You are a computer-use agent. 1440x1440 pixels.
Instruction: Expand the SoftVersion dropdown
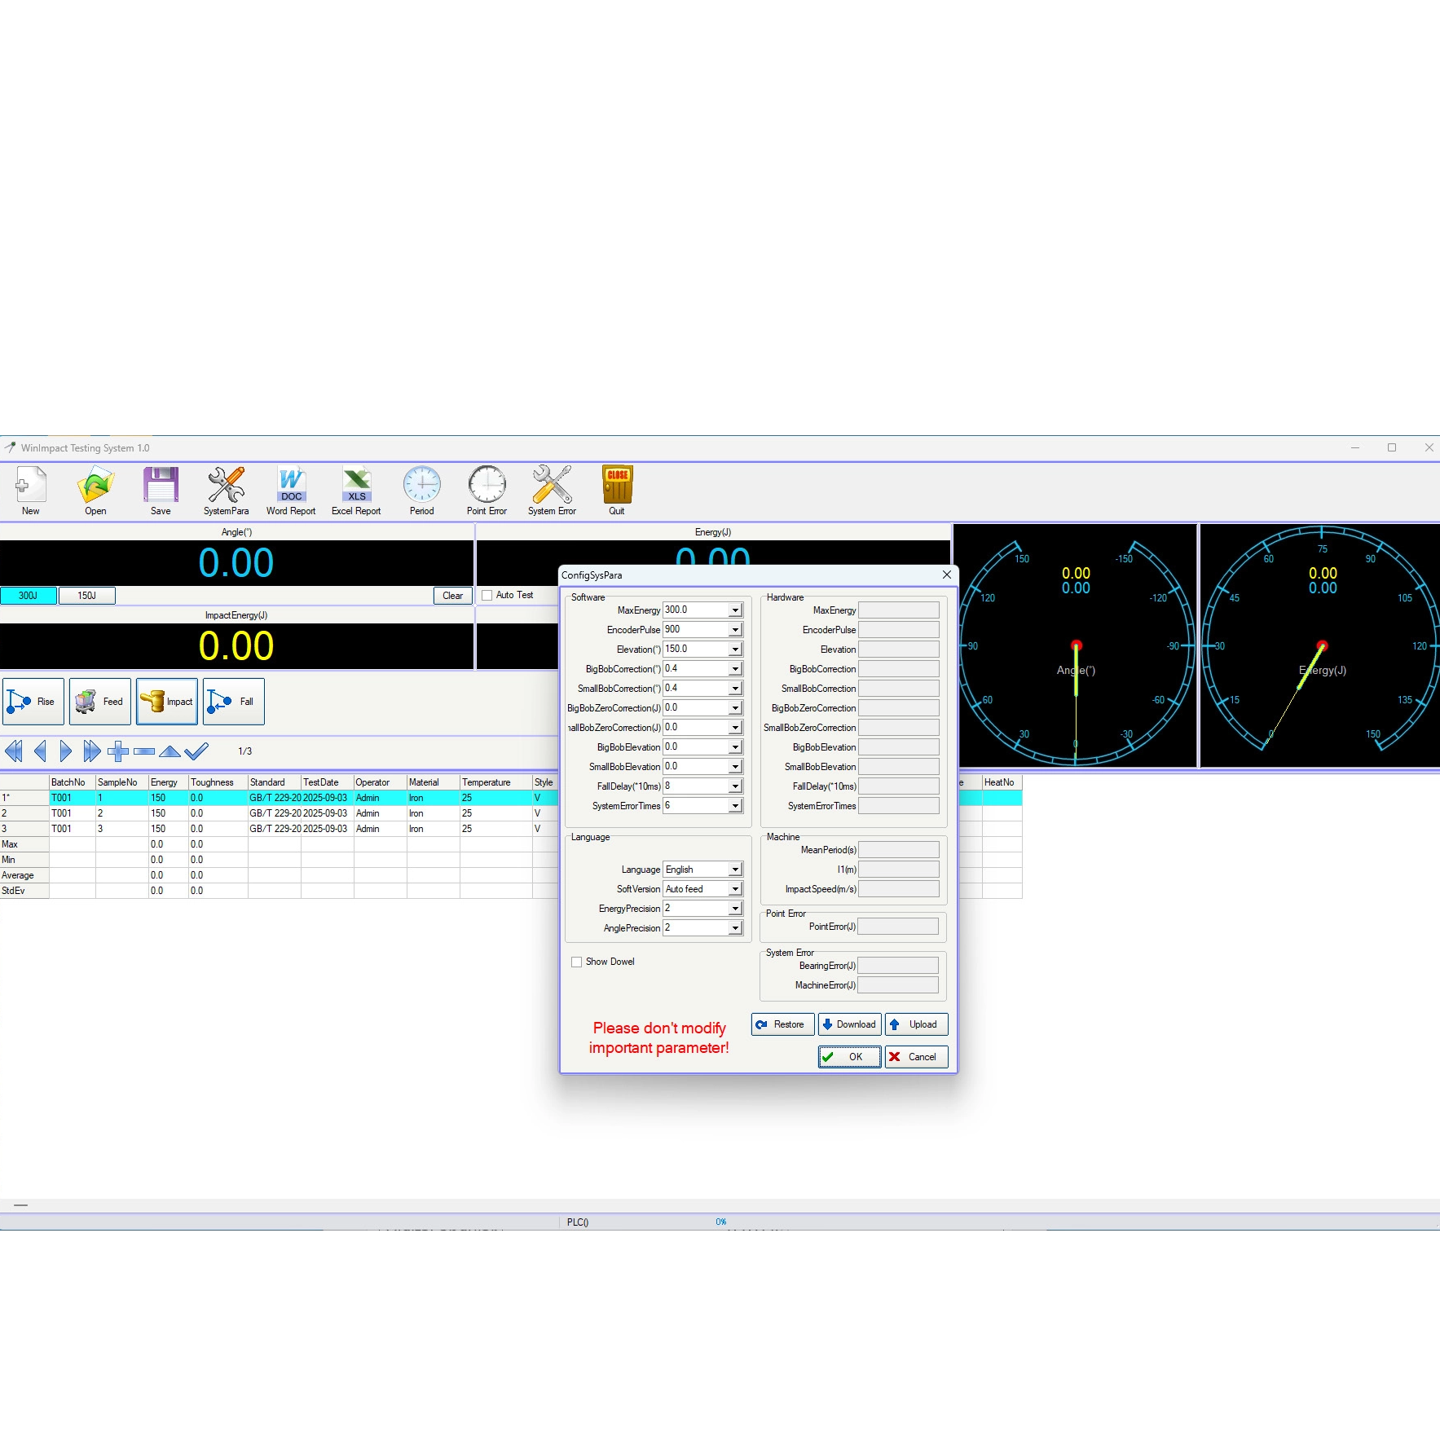pyautogui.click(x=735, y=889)
